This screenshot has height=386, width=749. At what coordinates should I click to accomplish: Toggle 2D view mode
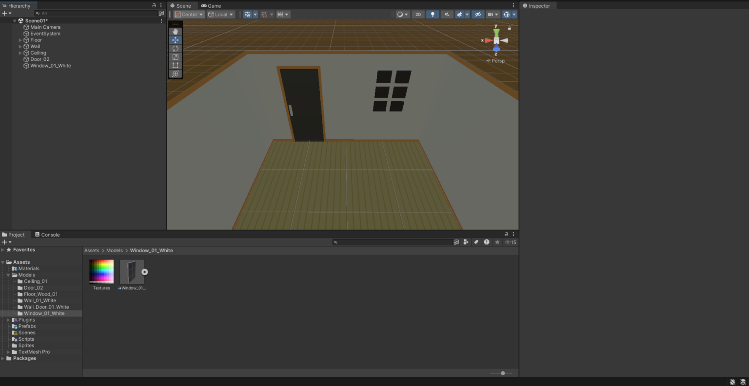click(418, 14)
